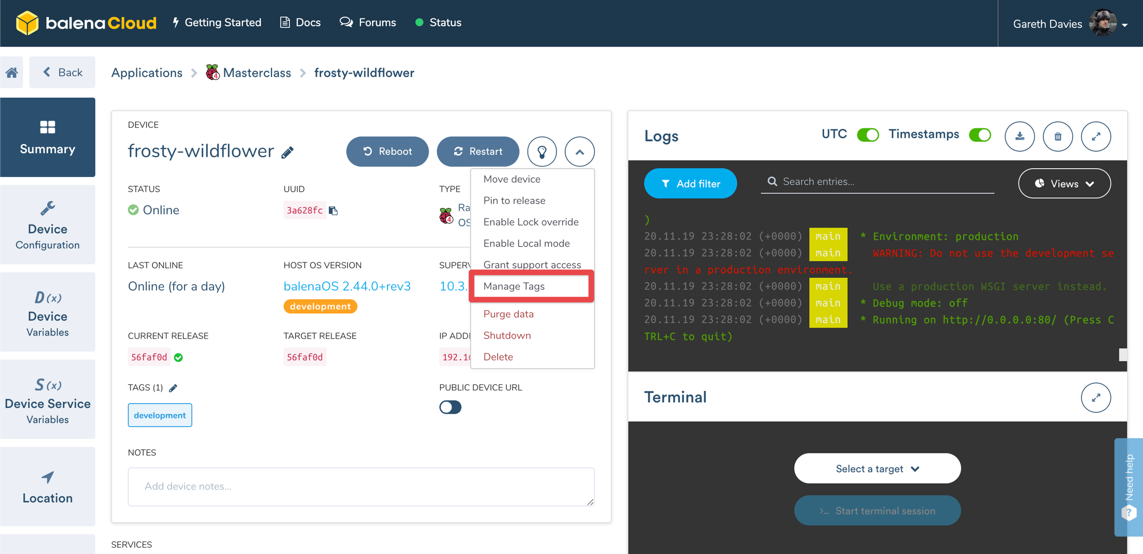
Task: Click the home icon in breadcrumb bar
Action: tap(12, 72)
